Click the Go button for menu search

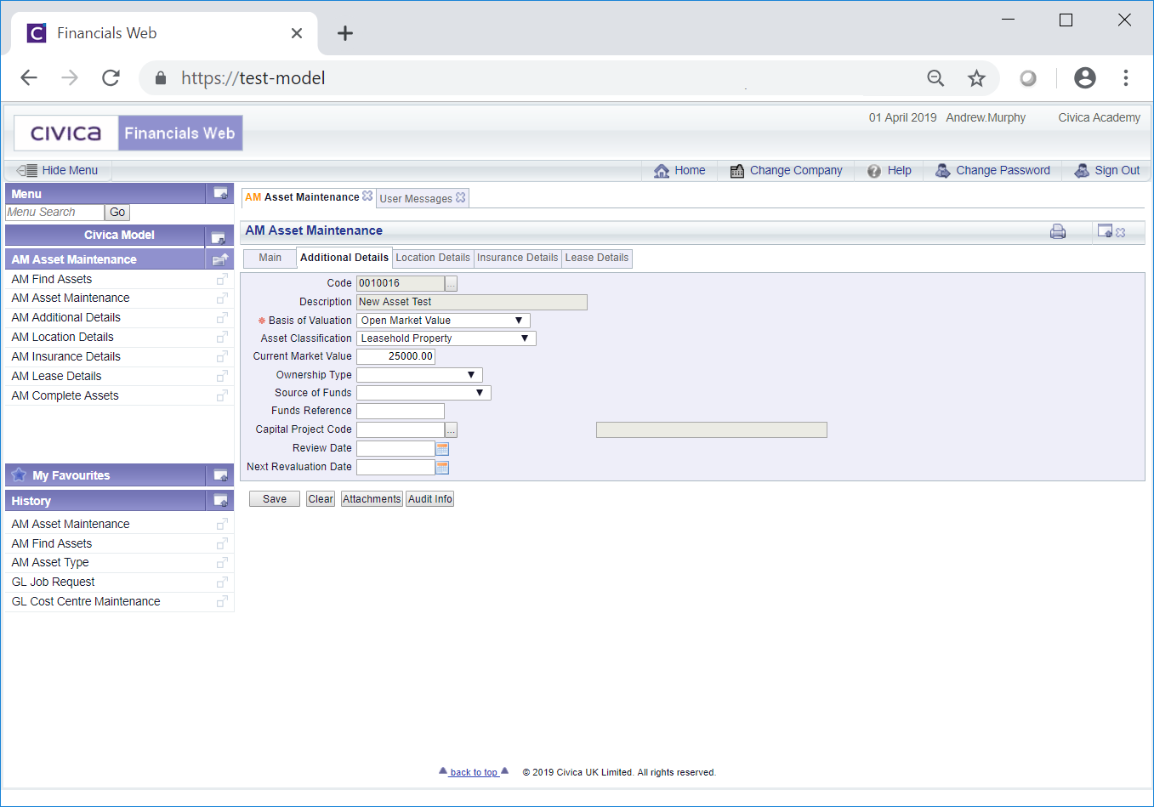click(117, 213)
